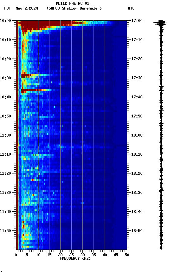Screen dimensions: 175x275
Task: Click the '15' frequency axis tick label
Action: 49,255
